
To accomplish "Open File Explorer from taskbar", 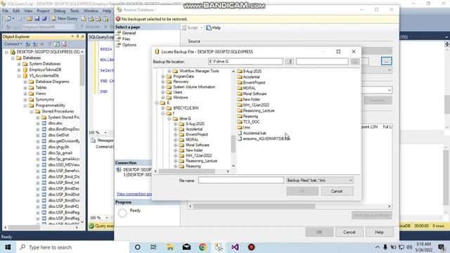I will coord(170,247).
